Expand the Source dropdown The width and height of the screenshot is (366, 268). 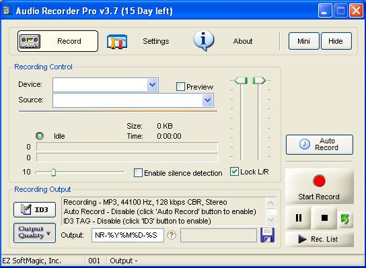pos(208,100)
